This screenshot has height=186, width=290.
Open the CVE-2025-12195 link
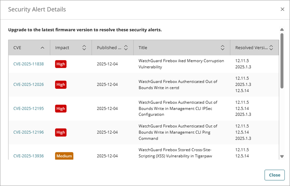pos(28,109)
